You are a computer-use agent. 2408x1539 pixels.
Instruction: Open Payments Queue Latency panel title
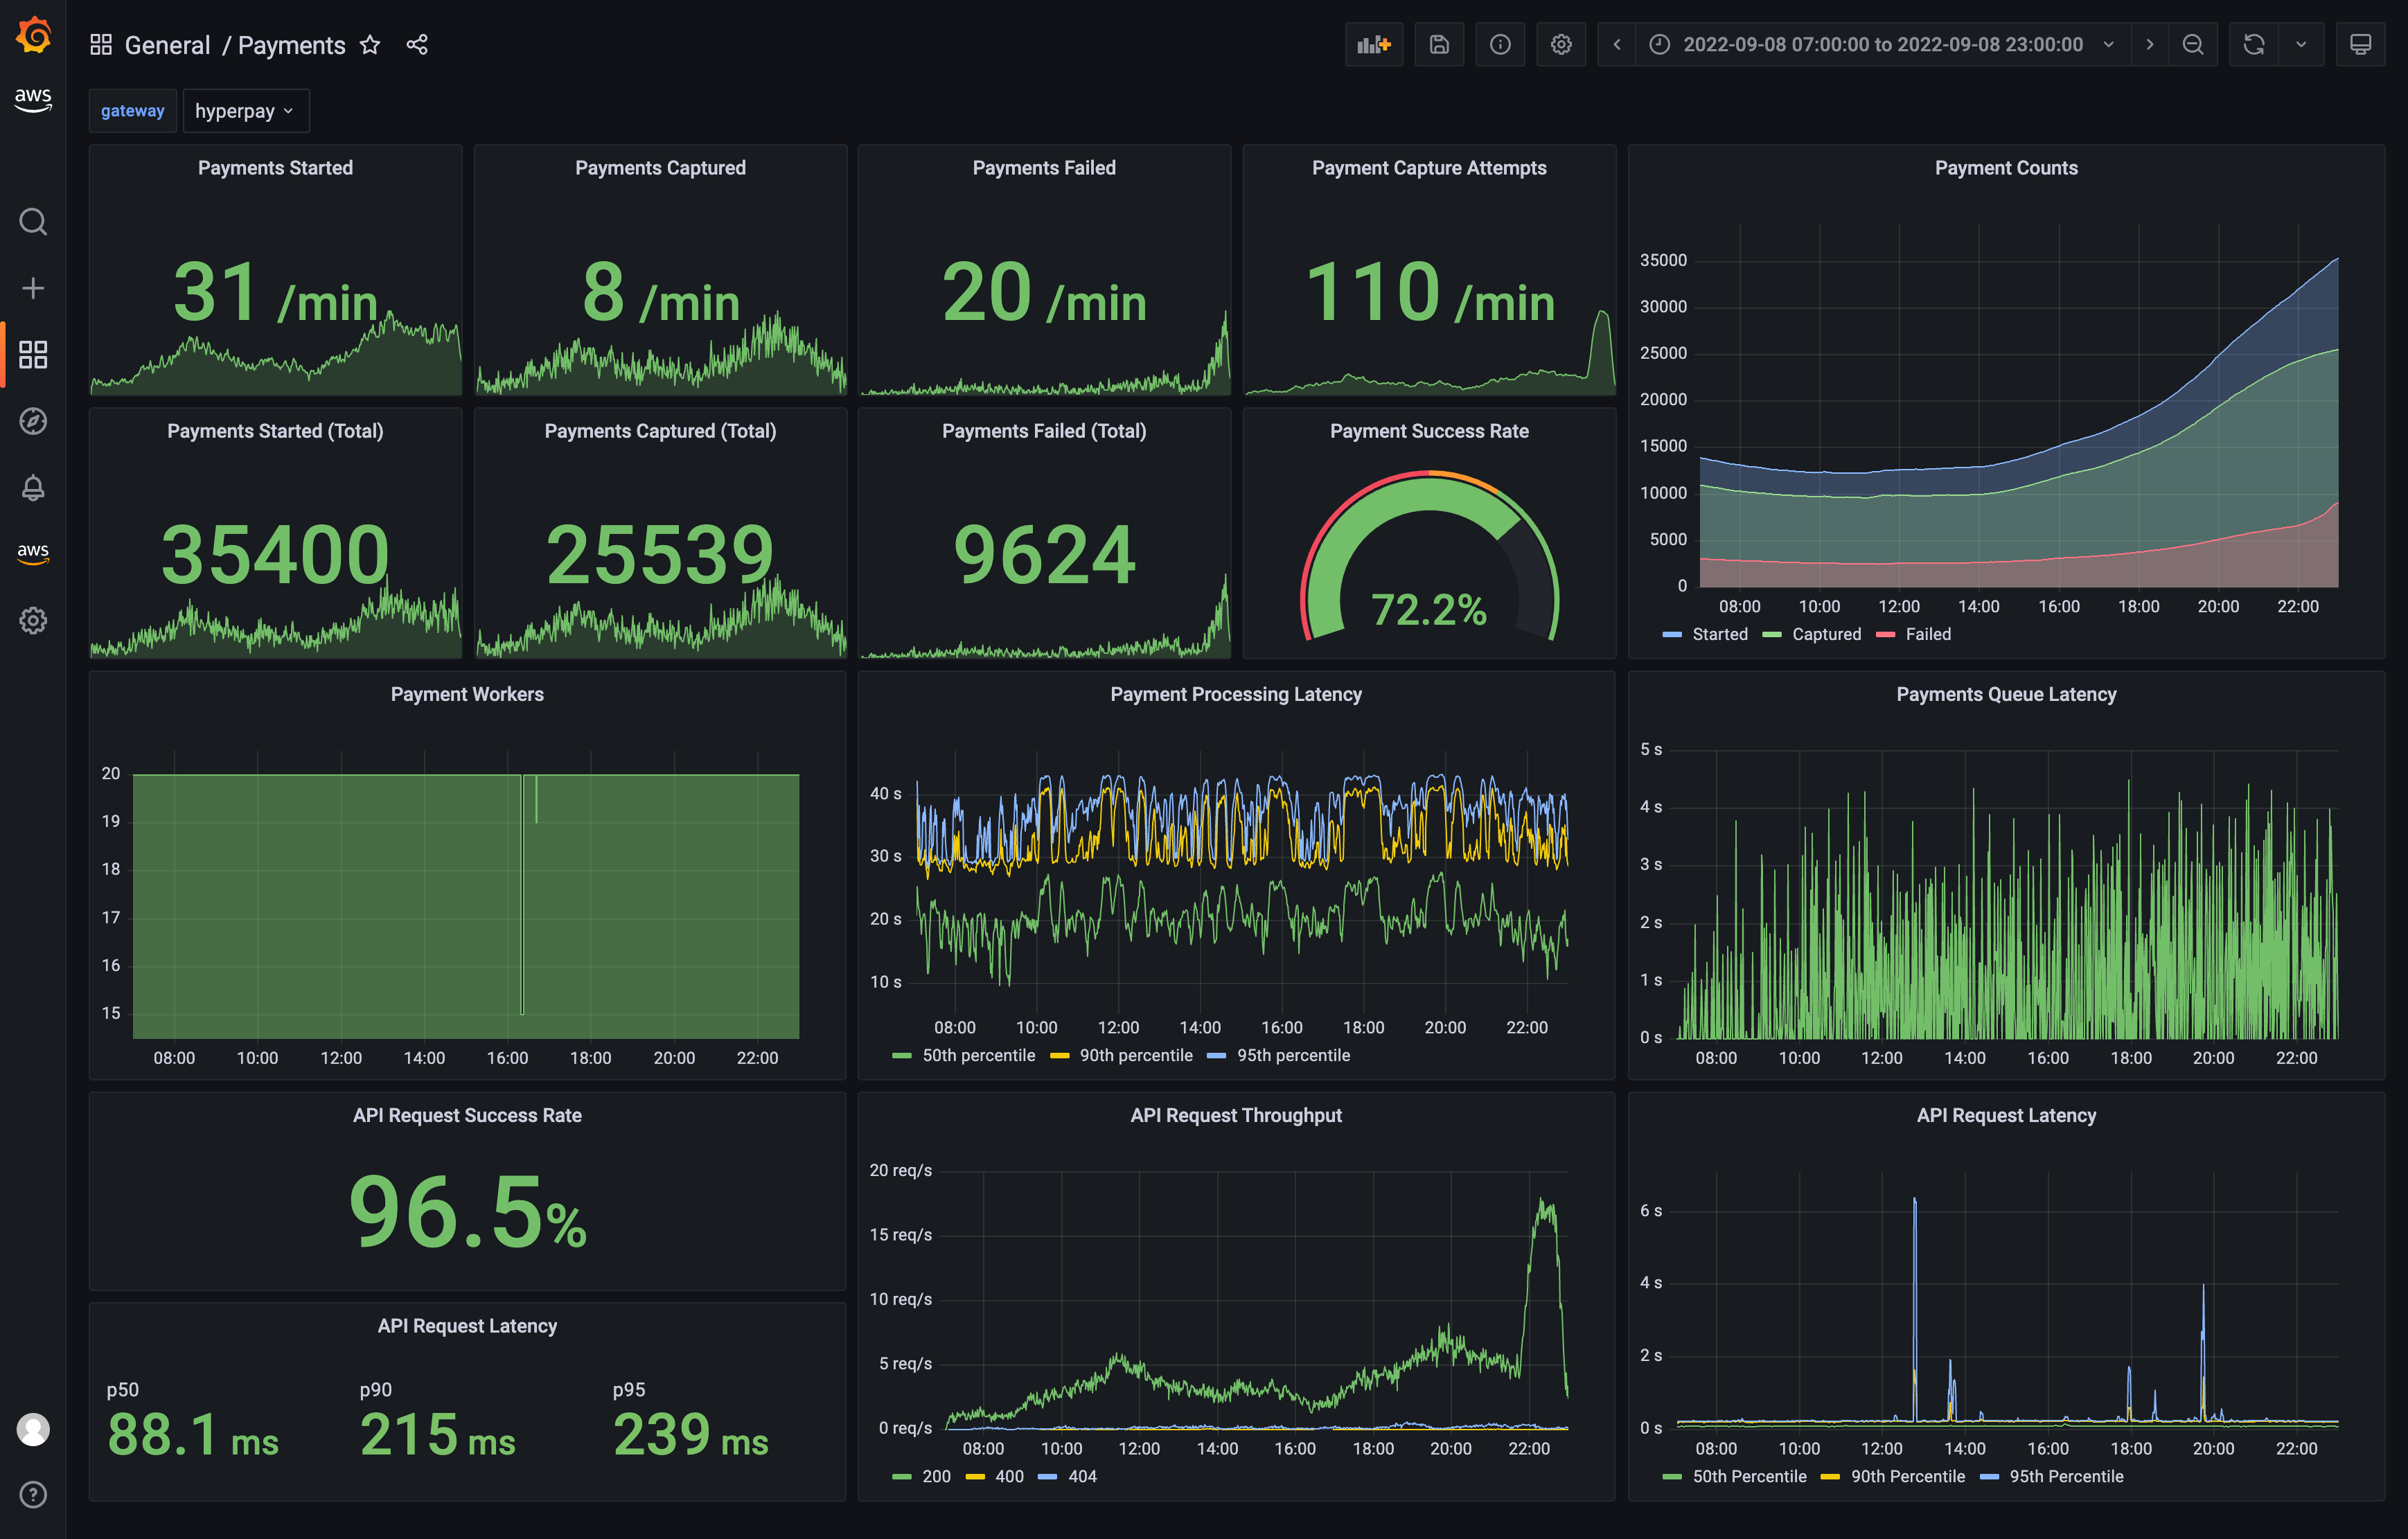[2006, 694]
